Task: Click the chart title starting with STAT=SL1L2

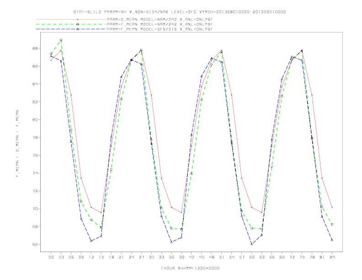Action: click(x=179, y=12)
